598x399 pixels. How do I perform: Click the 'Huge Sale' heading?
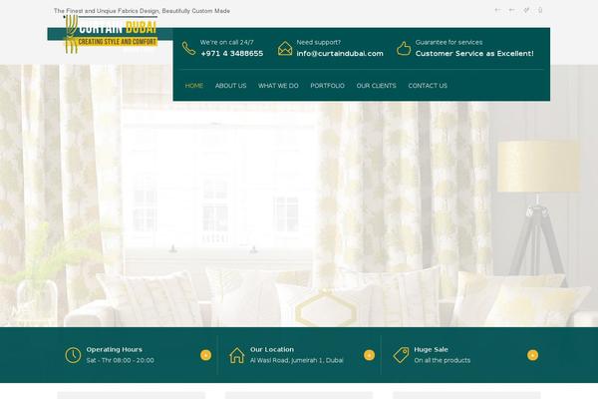[x=431, y=349]
